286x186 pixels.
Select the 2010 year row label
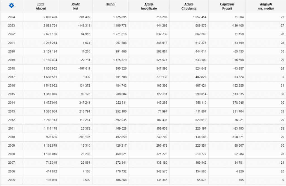(11, 137)
